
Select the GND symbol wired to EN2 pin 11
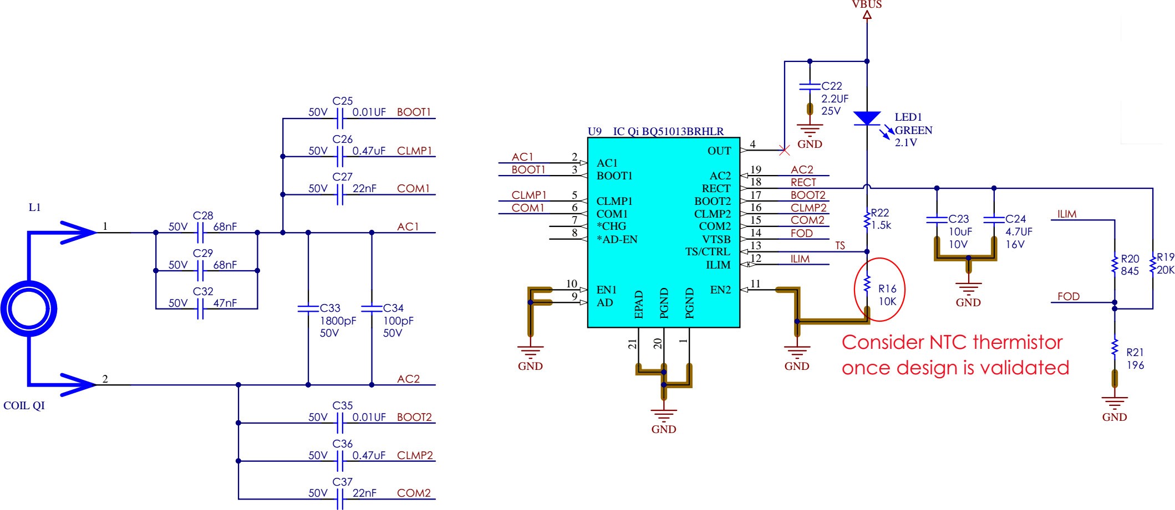pyautogui.click(x=797, y=353)
